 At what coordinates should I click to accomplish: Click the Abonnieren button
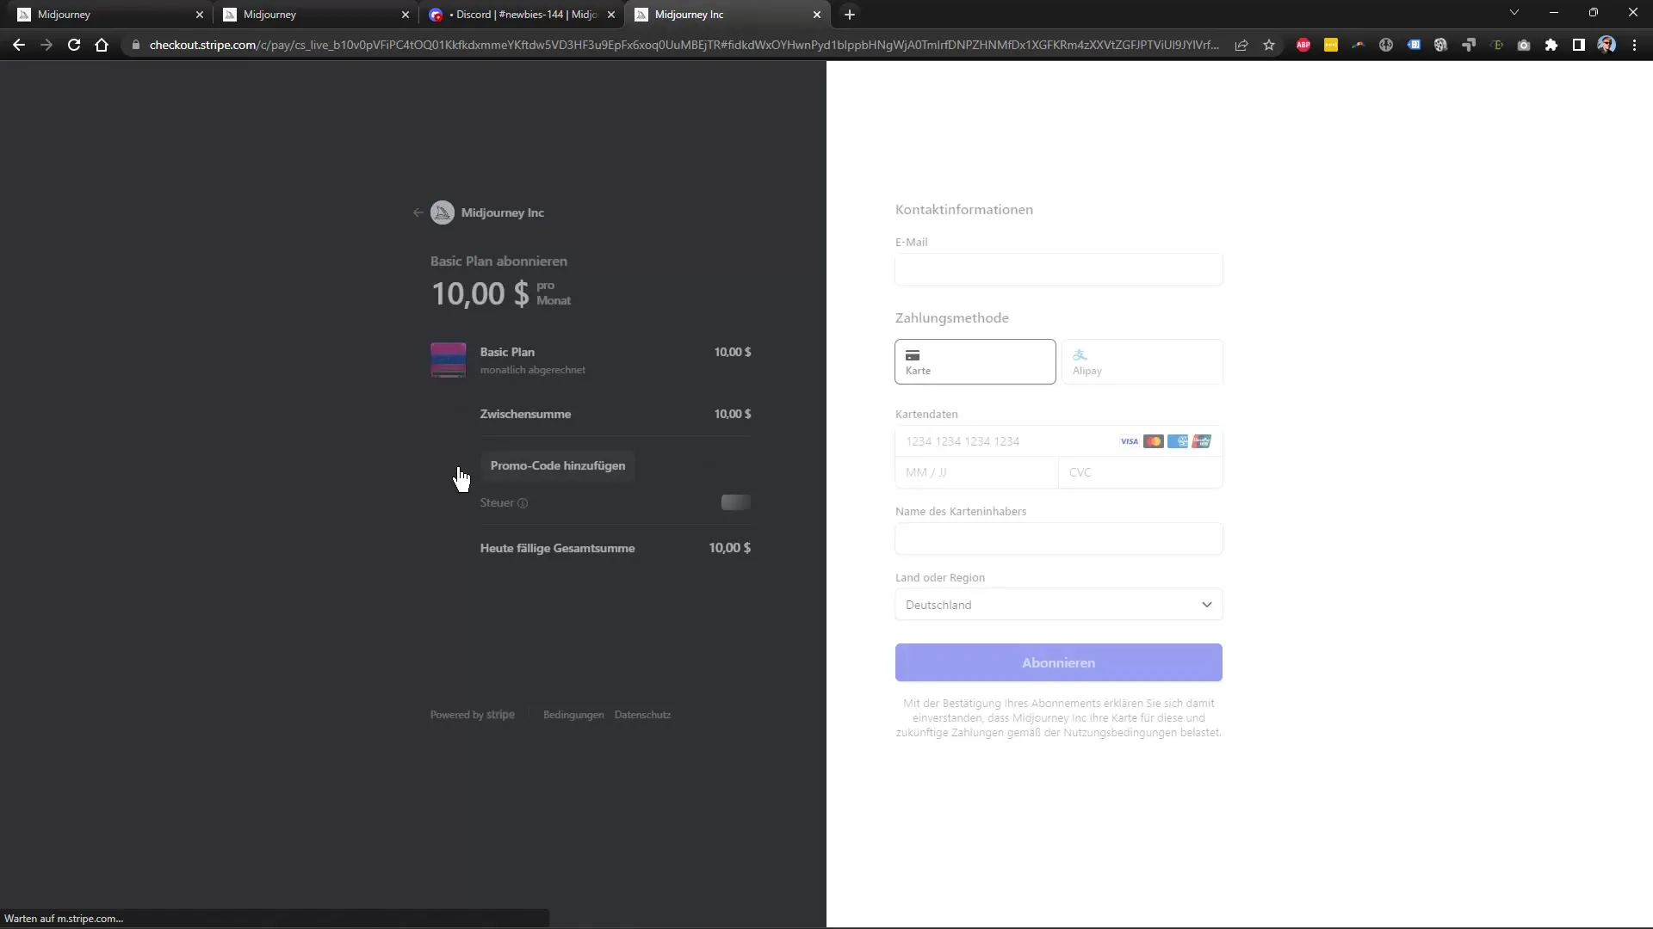pos(1059,662)
